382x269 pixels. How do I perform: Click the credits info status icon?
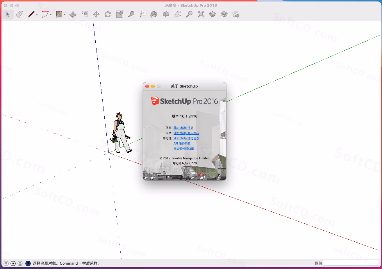point(13,263)
